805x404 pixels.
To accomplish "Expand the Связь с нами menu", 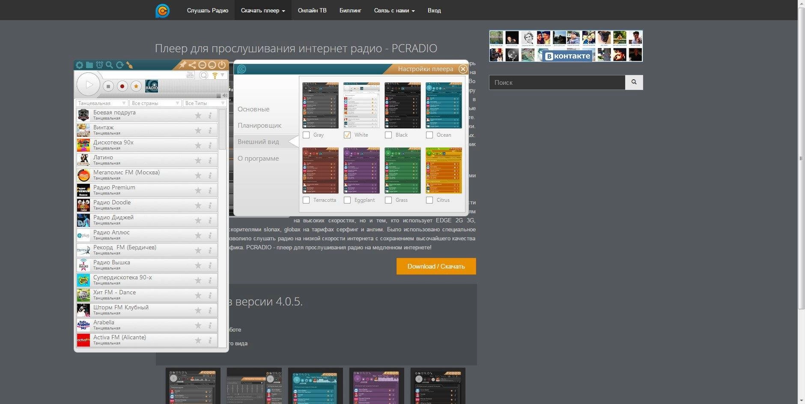I will coord(394,10).
